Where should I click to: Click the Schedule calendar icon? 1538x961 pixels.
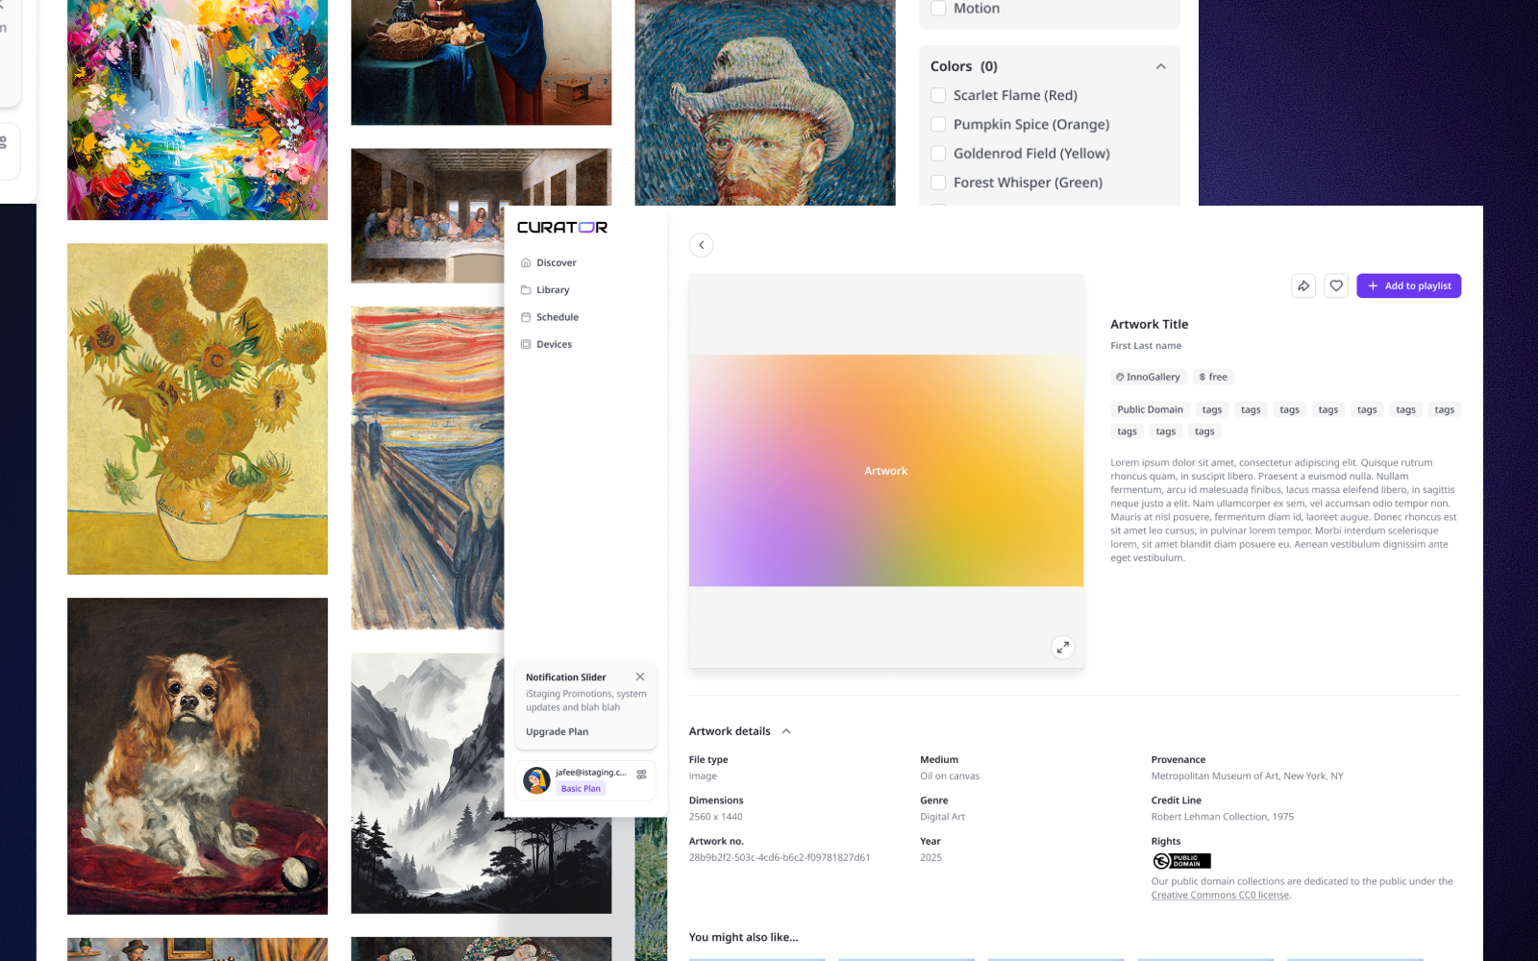(526, 317)
